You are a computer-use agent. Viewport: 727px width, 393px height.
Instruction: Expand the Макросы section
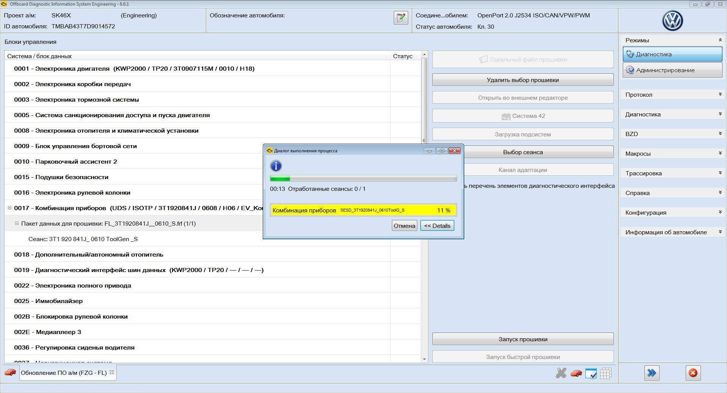pos(720,153)
